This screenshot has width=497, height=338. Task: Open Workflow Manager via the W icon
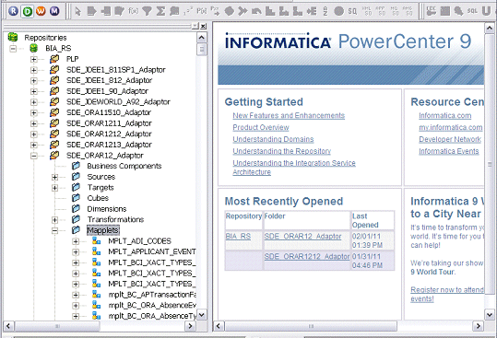[x=41, y=11]
